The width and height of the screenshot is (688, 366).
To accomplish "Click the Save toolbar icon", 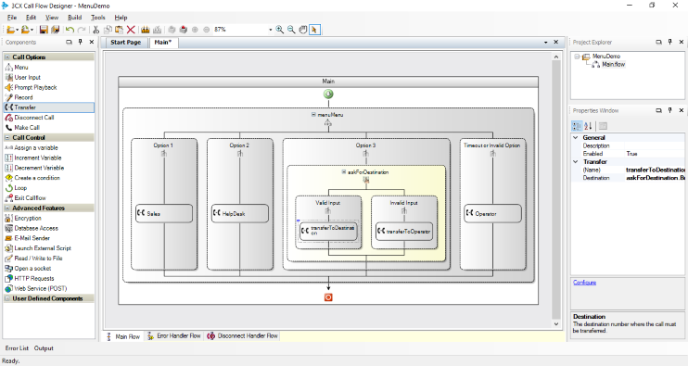I will click(44, 30).
